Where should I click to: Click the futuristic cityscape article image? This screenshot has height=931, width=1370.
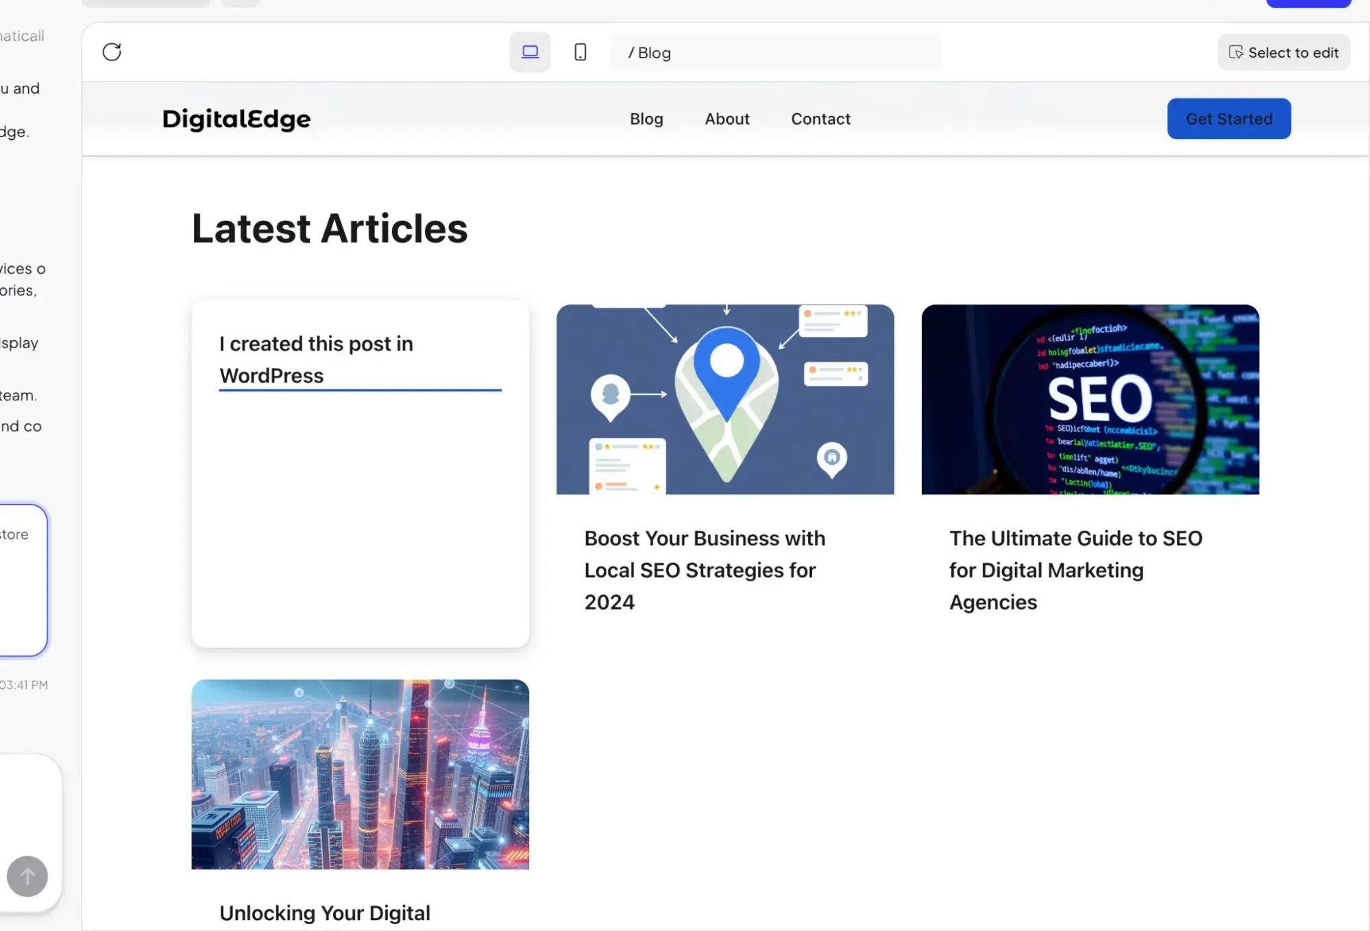[360, 775]
